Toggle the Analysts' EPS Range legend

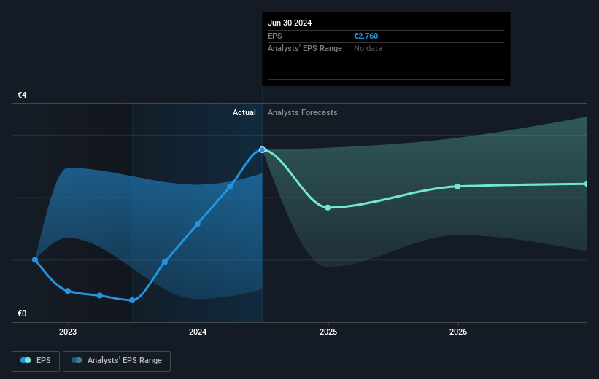click(117, 361)
